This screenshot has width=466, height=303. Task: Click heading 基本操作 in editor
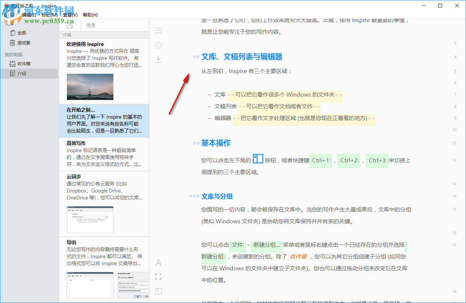[216, 143]
